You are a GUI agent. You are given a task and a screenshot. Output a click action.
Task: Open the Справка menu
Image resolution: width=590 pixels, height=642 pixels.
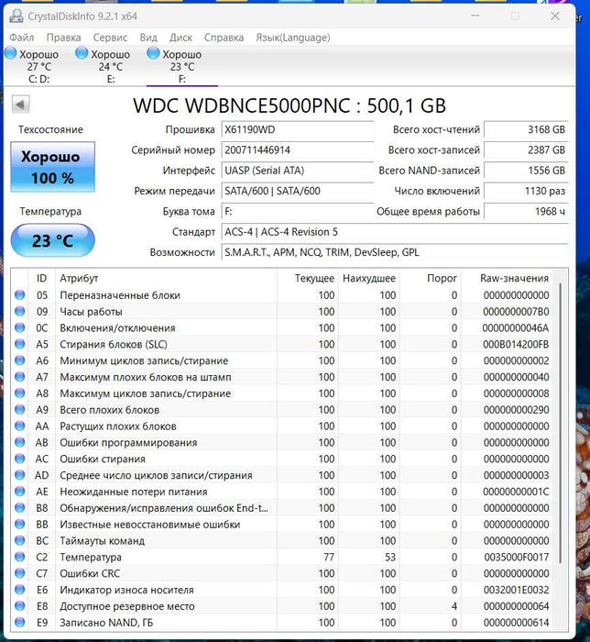click(x=224, y=38)
